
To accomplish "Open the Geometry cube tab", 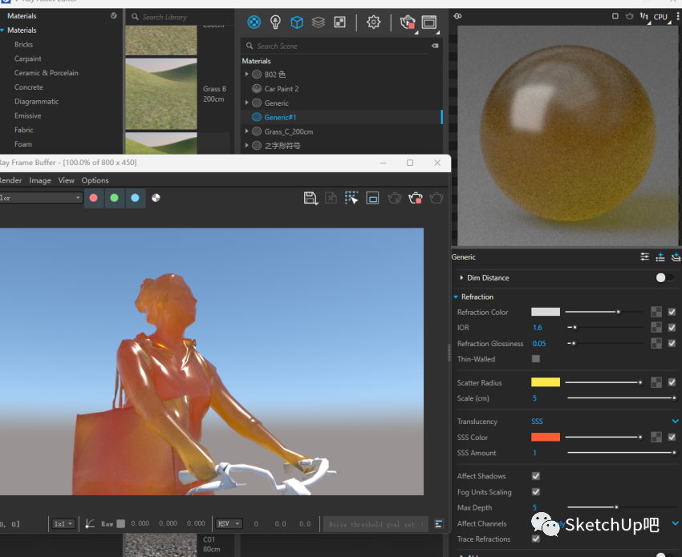I will click(297, 22).
